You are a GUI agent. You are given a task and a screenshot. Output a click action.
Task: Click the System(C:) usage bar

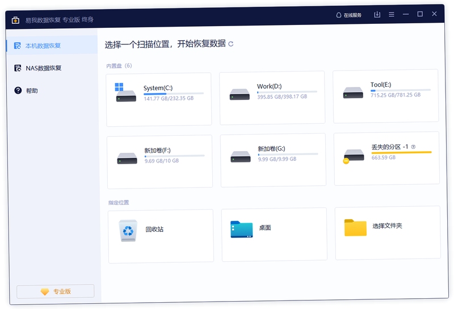coord(174,94)
